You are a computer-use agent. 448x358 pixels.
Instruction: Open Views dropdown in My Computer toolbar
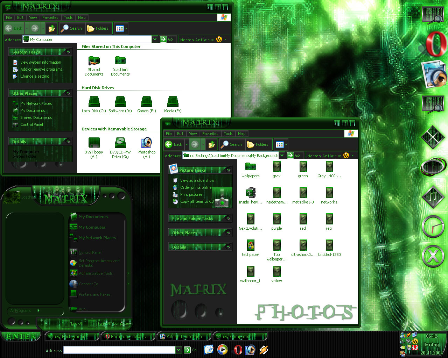(x=126, y=28)
